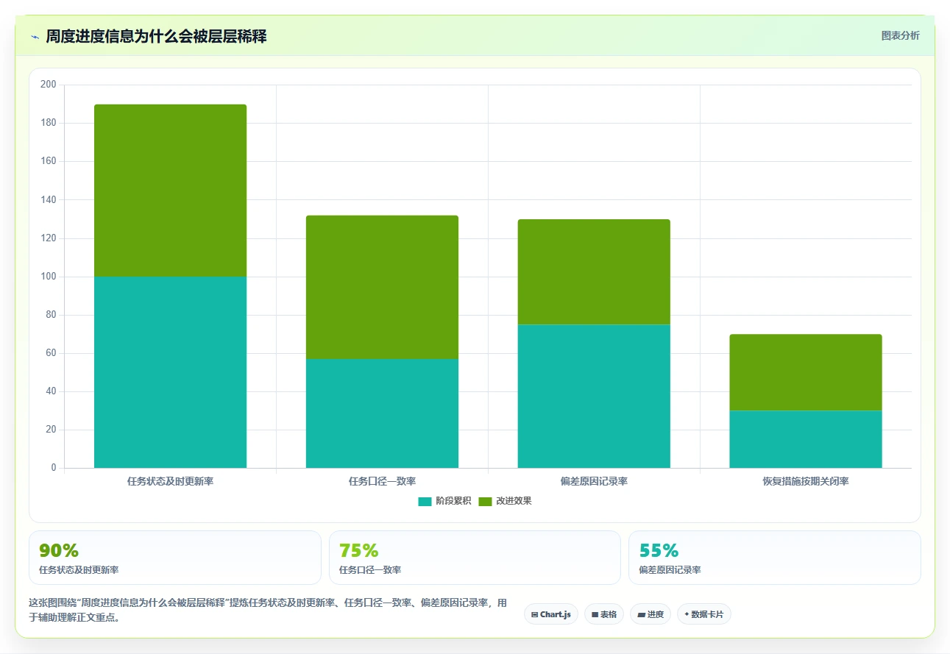Click the 75% stat card value
The image size is (950, 654).
pos(359,550)
